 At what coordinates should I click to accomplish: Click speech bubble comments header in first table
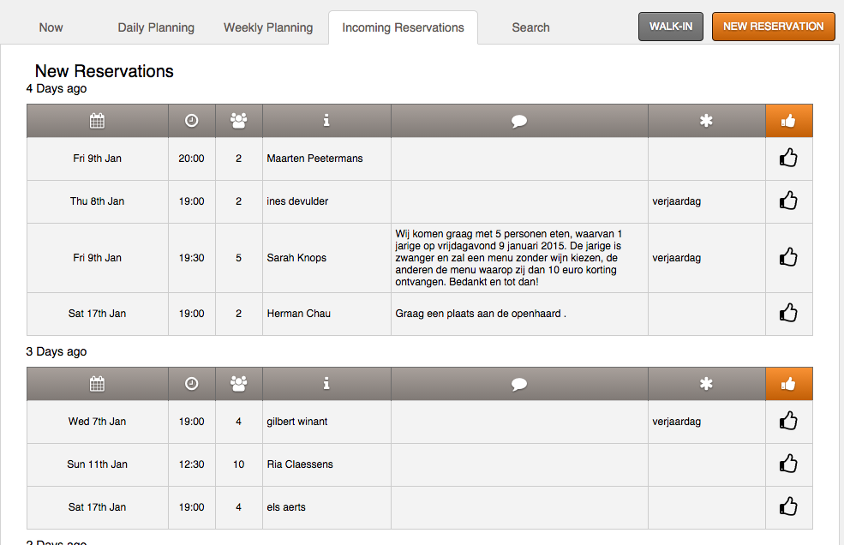pos(518,121)
